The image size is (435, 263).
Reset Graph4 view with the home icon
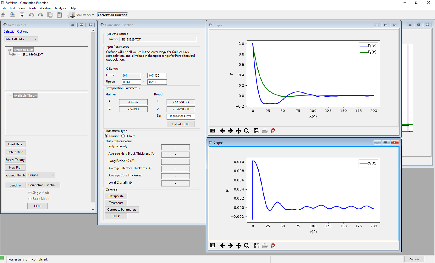[x=273, y=246]
